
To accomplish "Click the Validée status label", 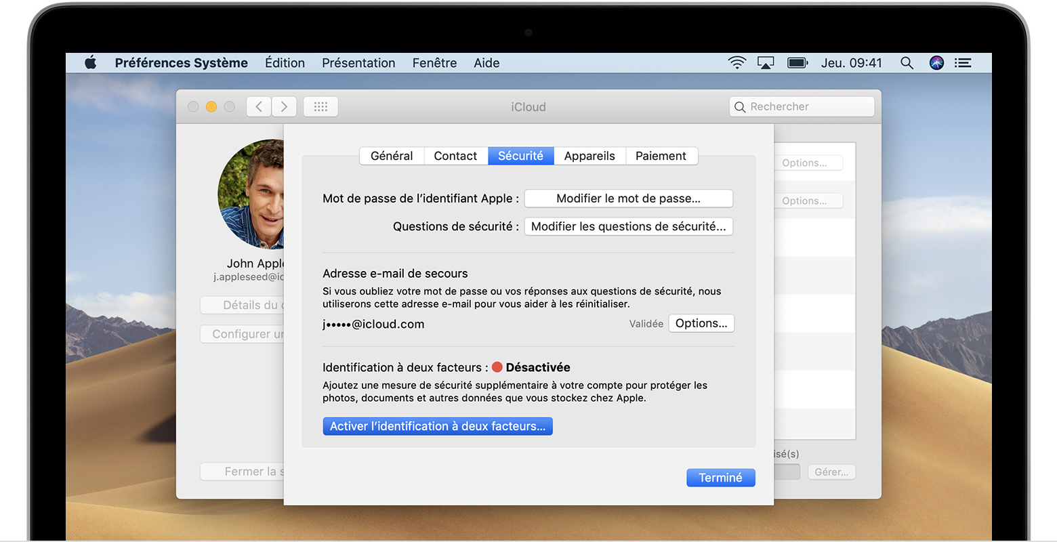I will point(646,324).
